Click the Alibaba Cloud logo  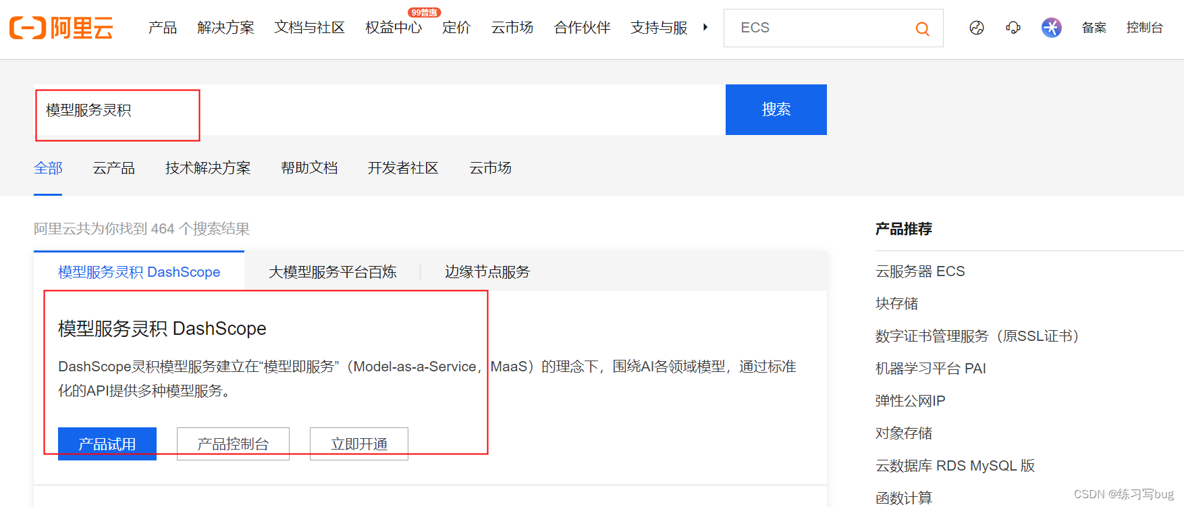coord(61,28)
